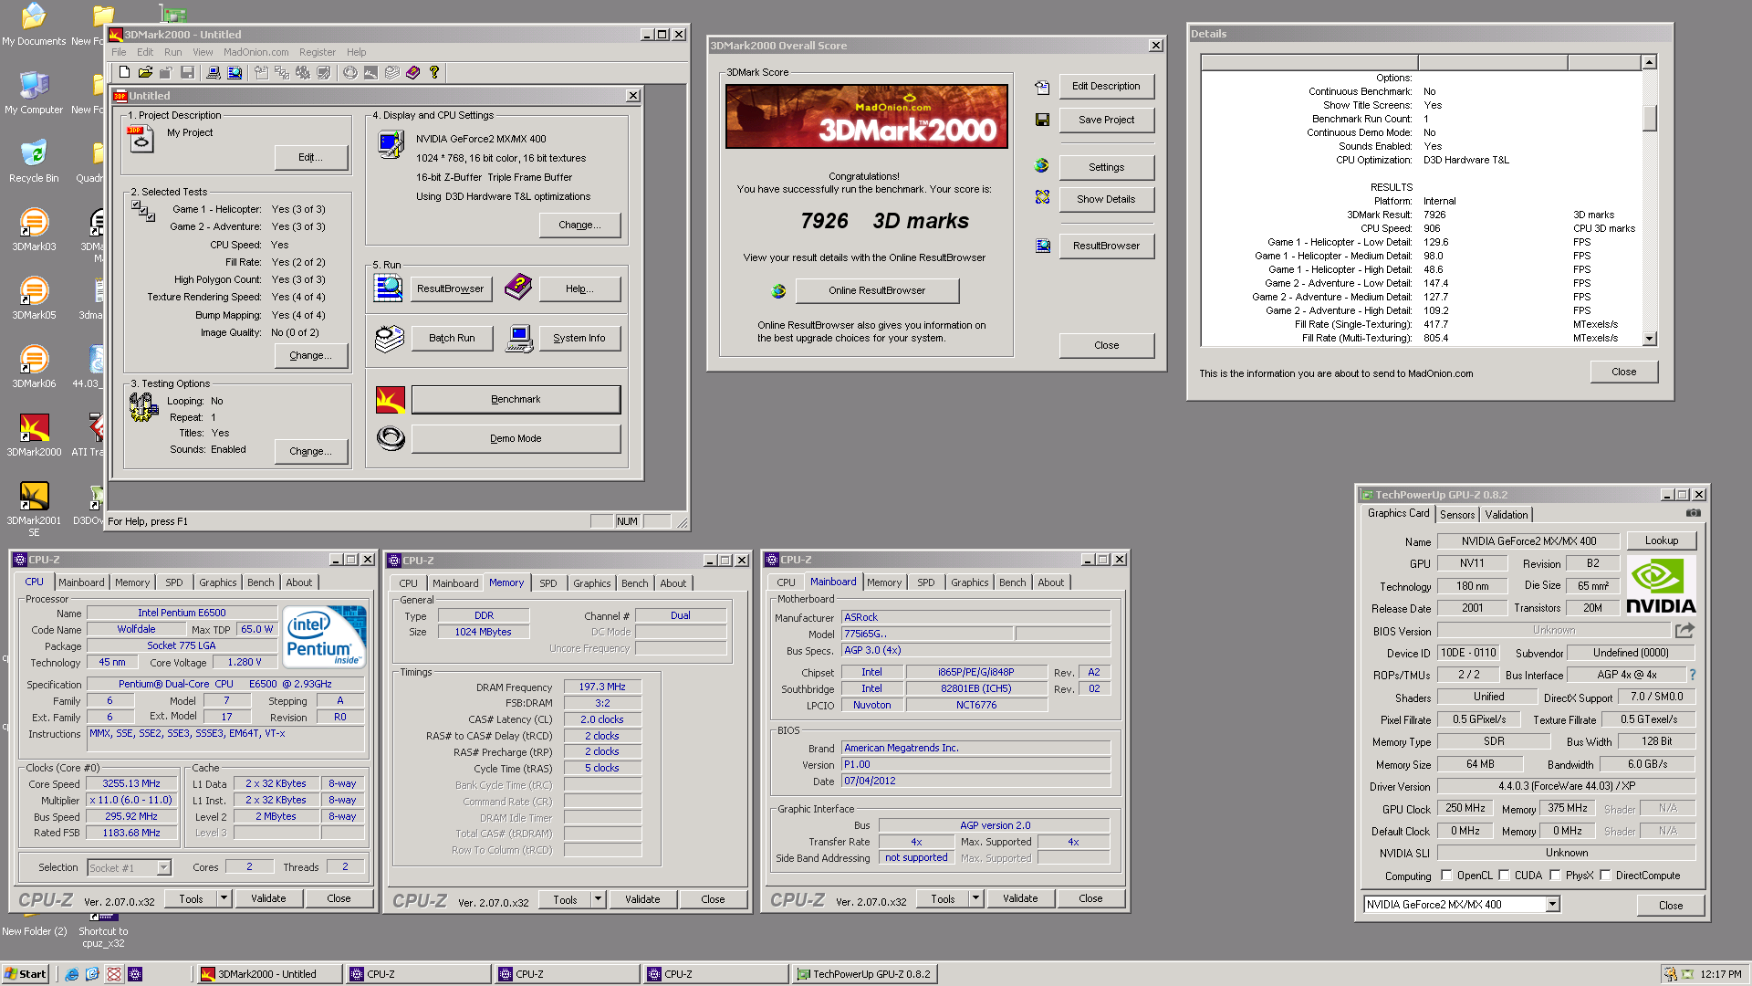Click the Lookup button in GPU-Z

tap(1661, 540)
